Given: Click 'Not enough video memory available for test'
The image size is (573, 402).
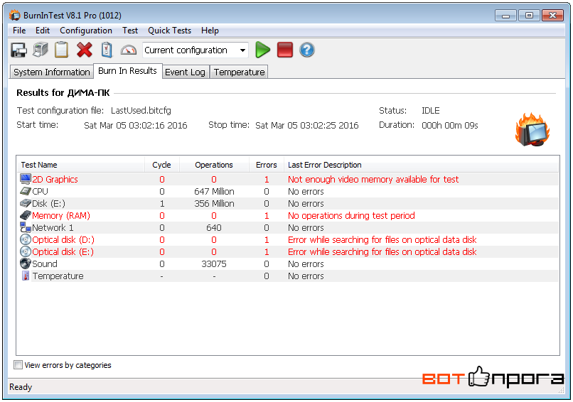Looking at the screenshot, I should [373, 179].
